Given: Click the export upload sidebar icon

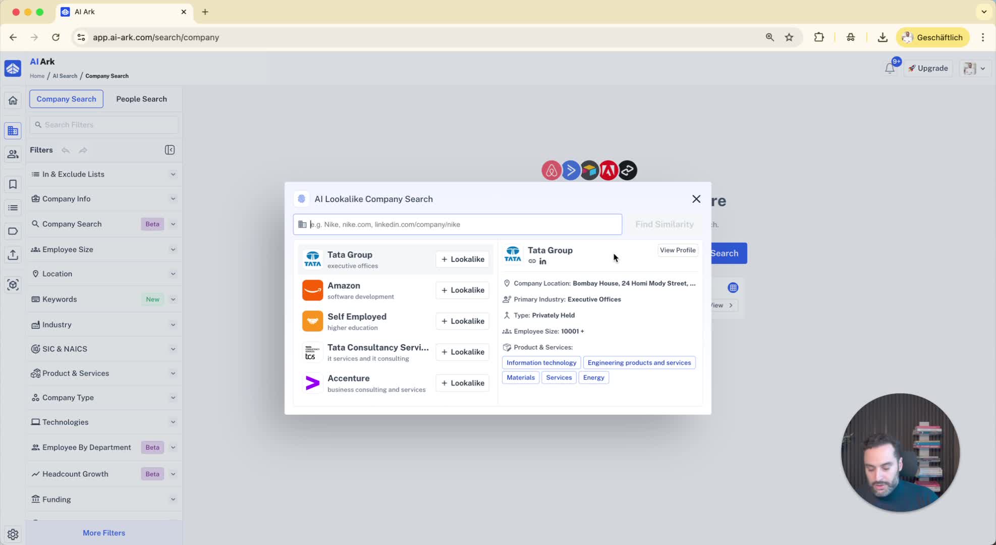Looking at the screenshot, I should [13, 255].
